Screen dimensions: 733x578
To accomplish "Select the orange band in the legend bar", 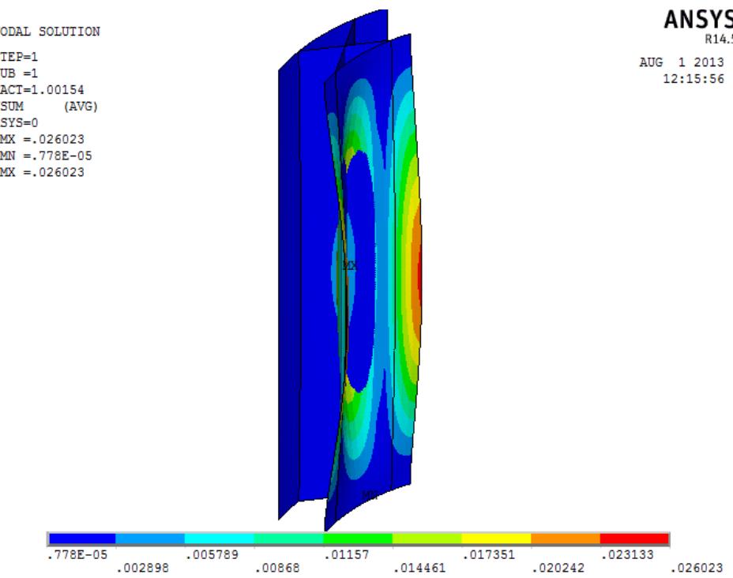I will coord(566,539).
